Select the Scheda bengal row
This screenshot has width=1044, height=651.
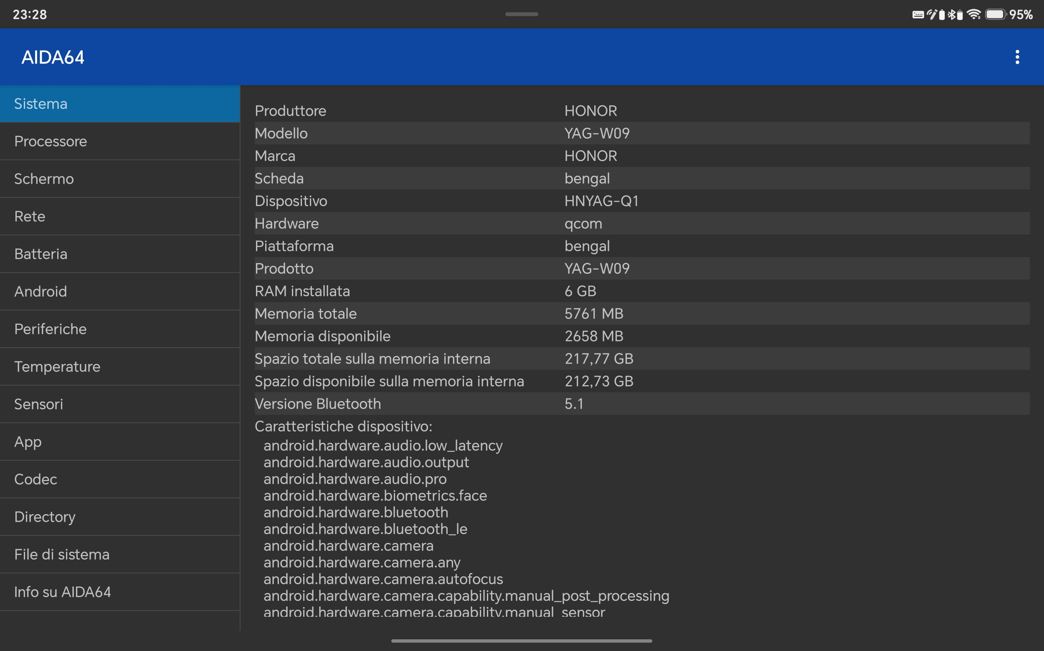tap(642, 178)
